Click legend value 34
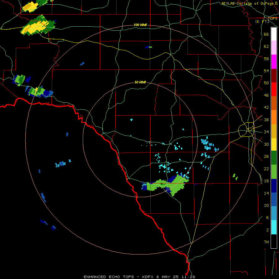This screenshot has height=279, width=279. pyautogui.click(x=266, y=132)
